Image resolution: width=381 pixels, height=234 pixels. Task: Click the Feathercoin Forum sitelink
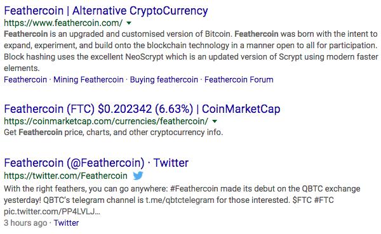pos(239,80)
